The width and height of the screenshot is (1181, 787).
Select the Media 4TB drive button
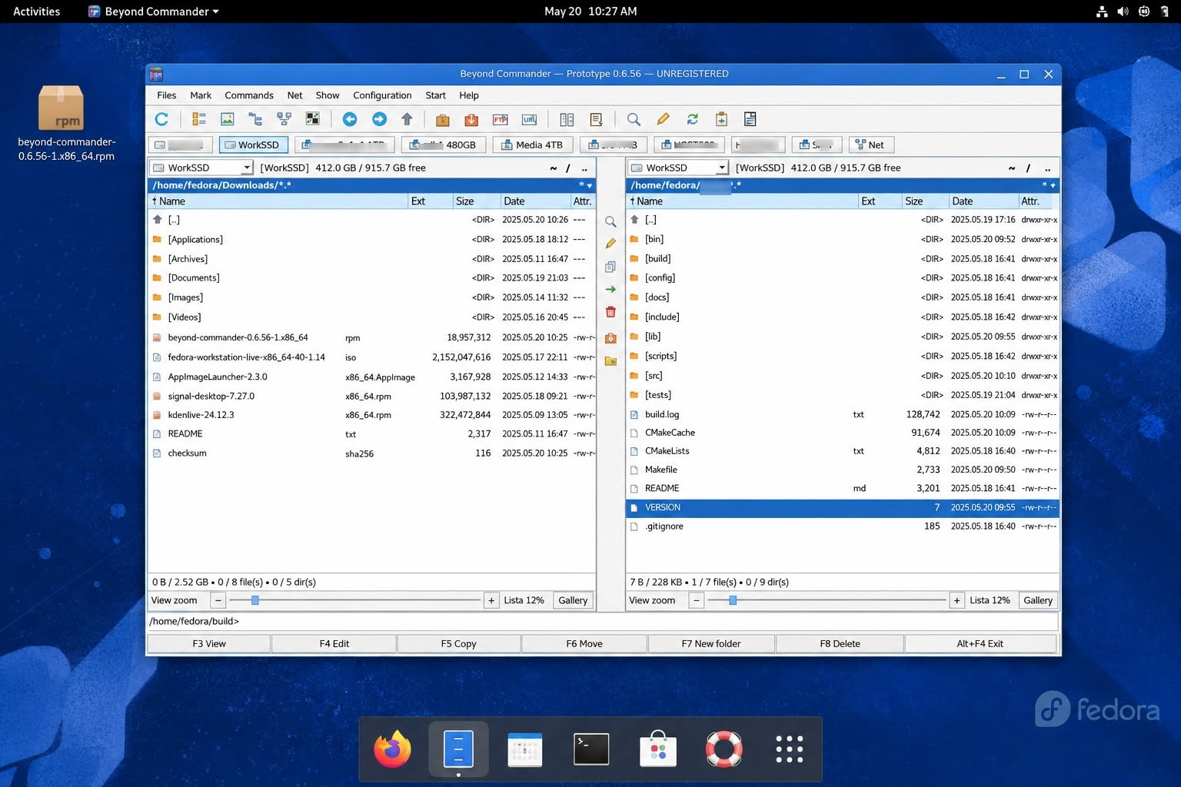[x=532, y=144]
